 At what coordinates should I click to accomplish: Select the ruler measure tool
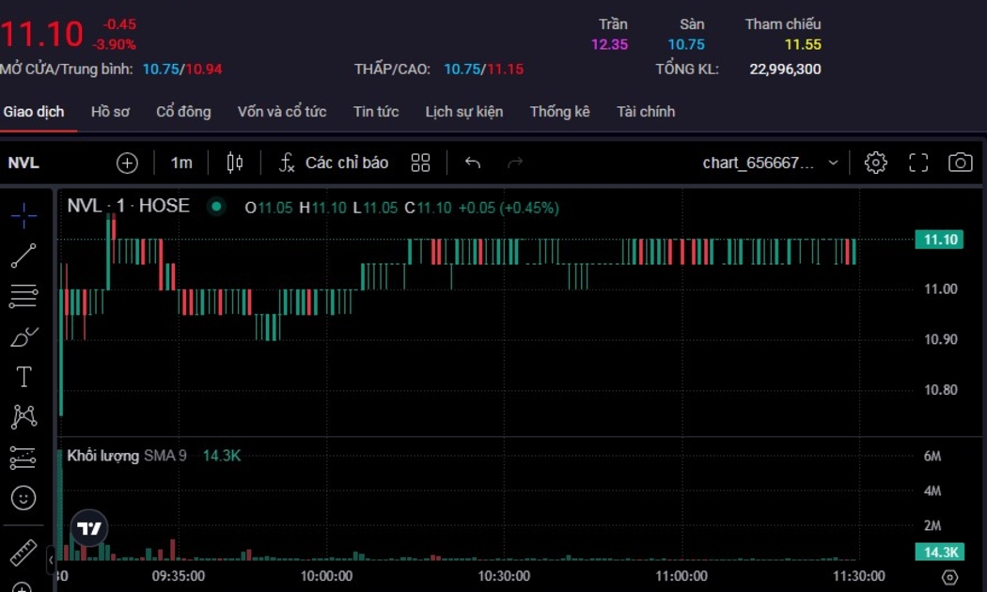click(24, 553)
